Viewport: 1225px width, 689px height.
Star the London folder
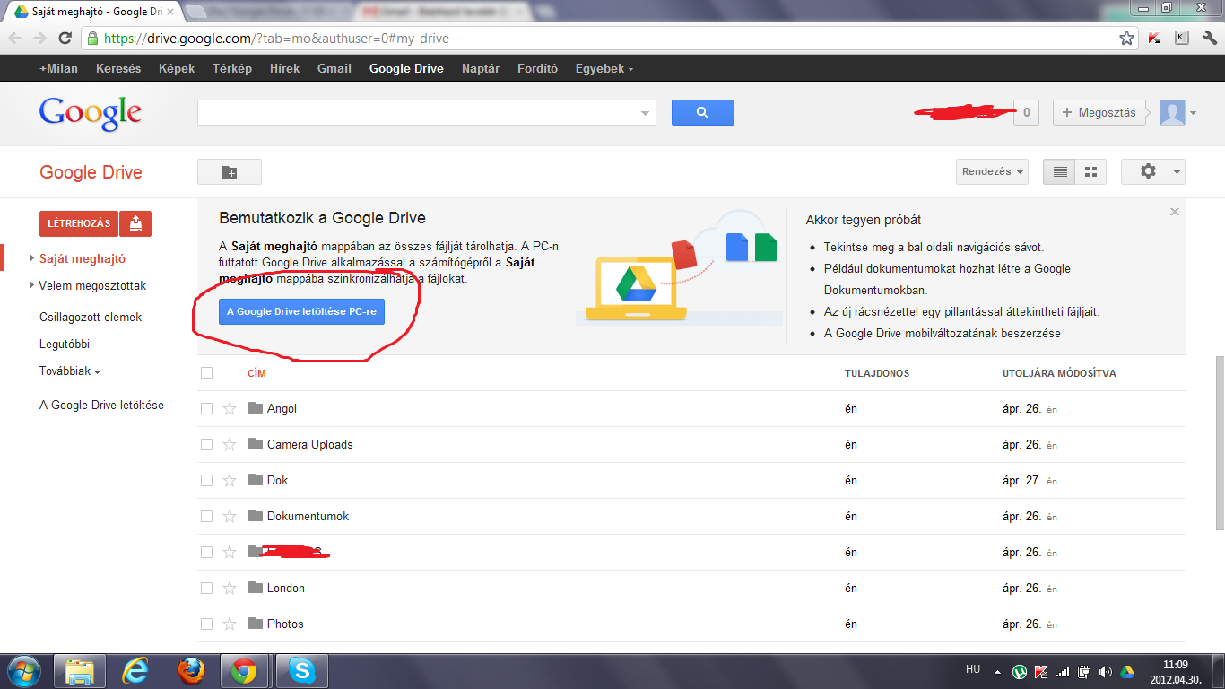[230, 588]
